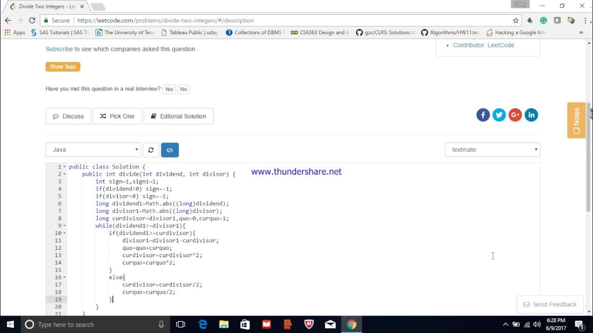Share on Twitter icon

(x=499, y=115)
